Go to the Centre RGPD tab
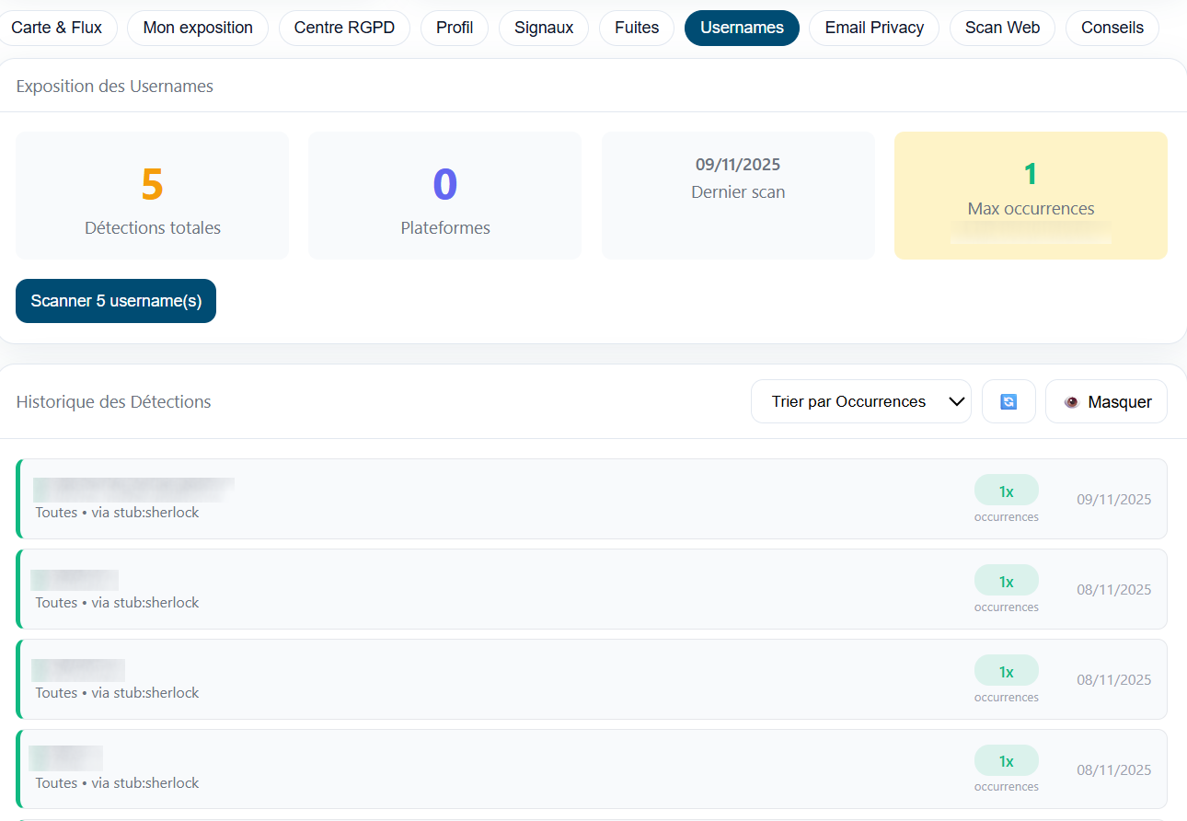Screen dimensions: 1187x821 pos(344,28)
